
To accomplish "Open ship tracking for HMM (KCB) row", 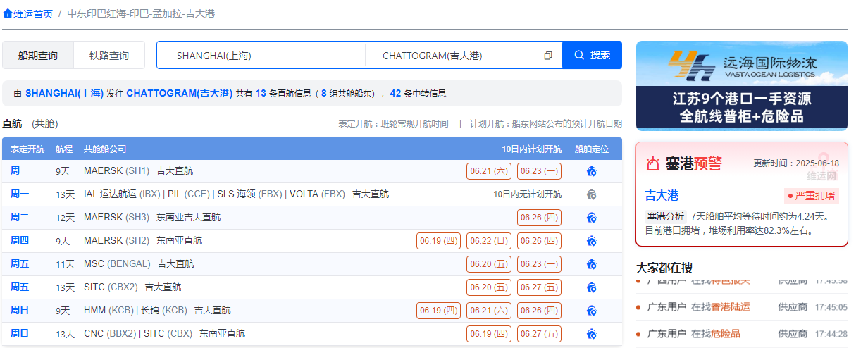I will click(x=592, y=311).
